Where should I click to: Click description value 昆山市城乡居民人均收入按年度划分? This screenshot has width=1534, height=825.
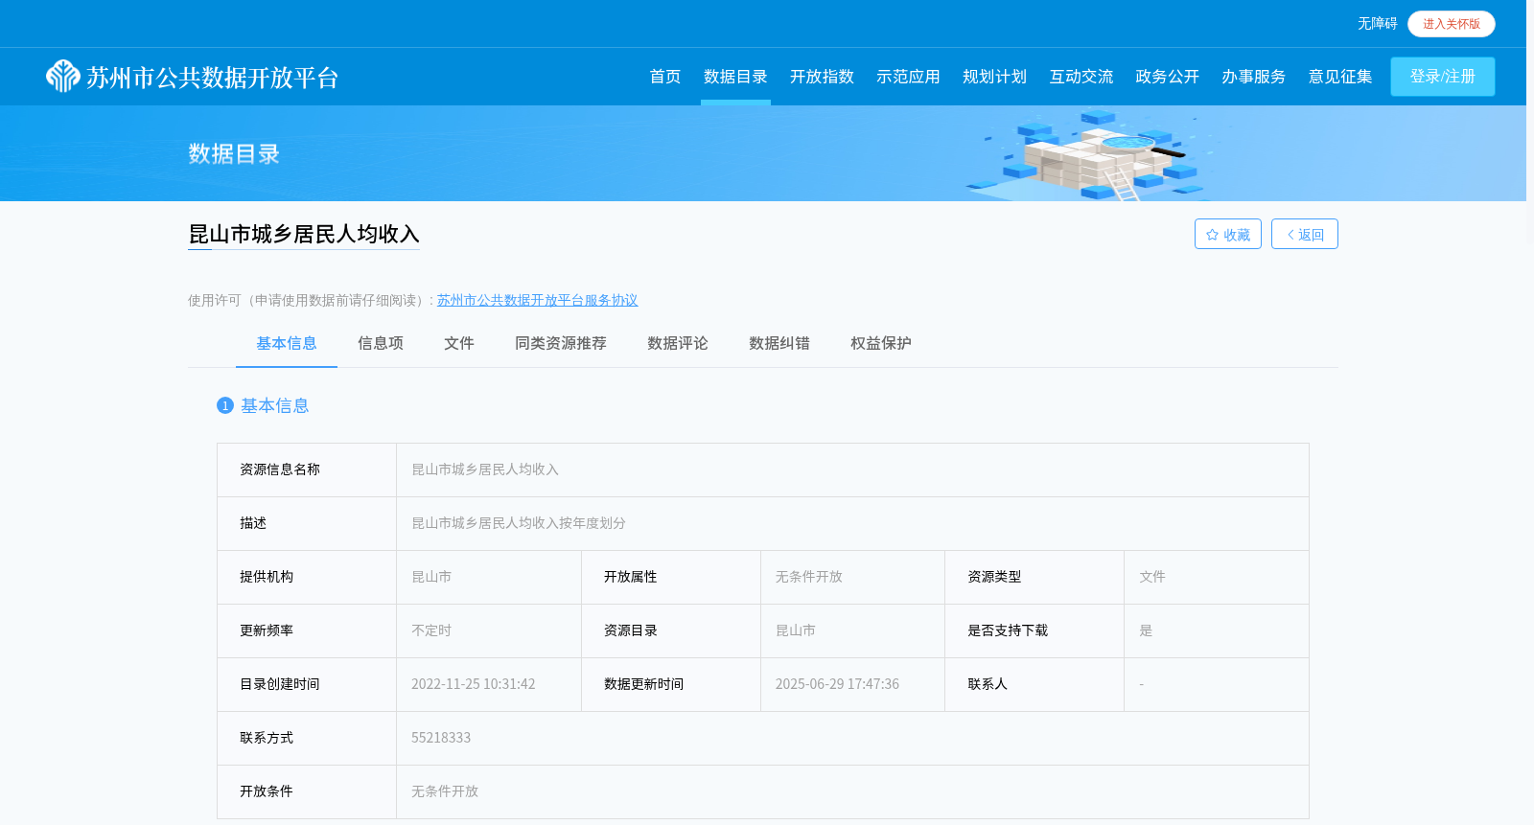519,523
